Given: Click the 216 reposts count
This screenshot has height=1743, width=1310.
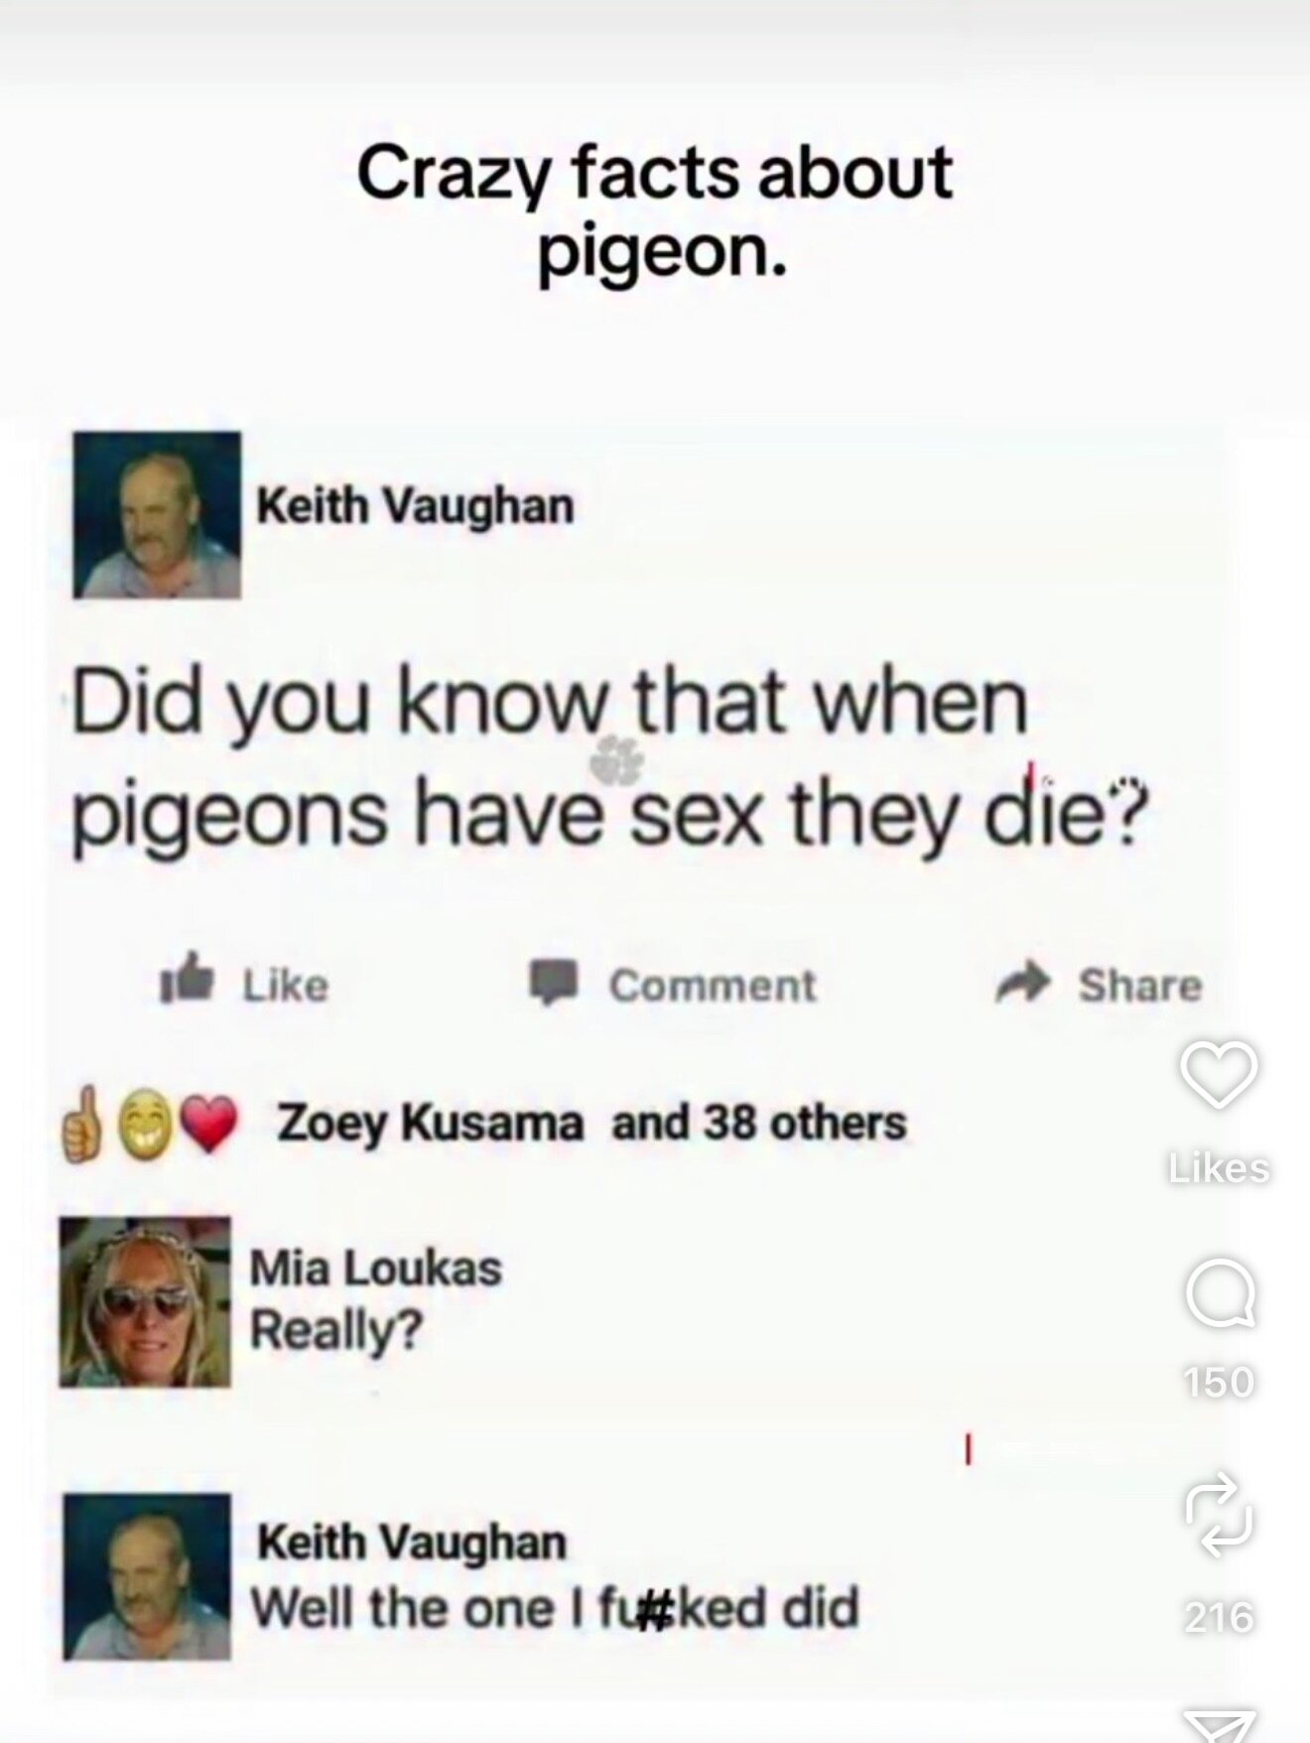Looking at the screenshot, I should [x=1219, y=1617].
